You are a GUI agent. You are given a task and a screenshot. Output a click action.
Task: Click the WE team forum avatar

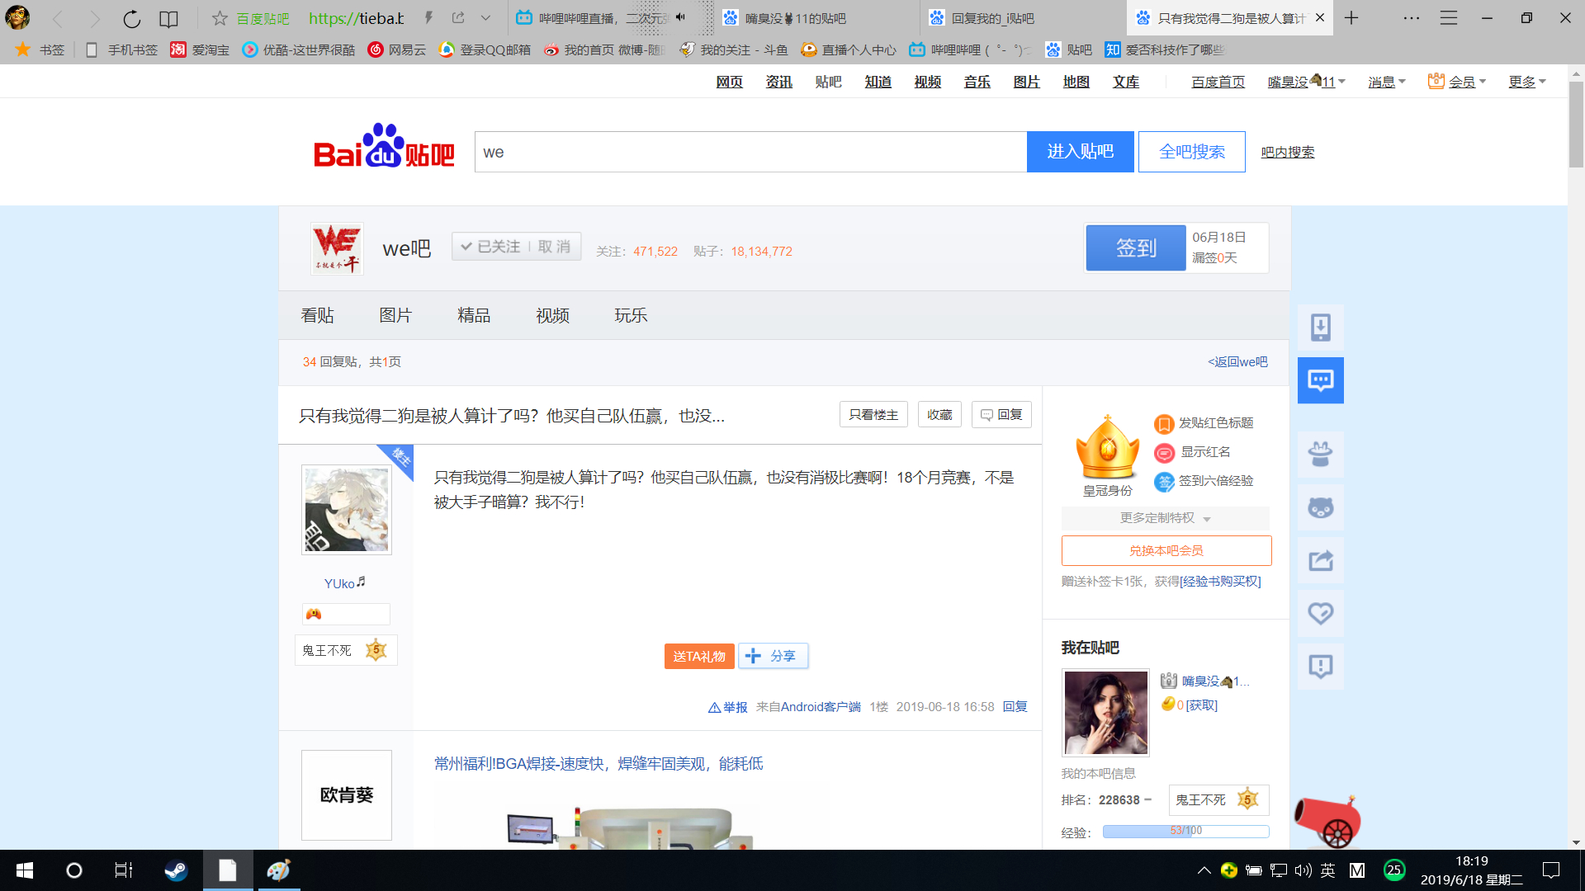pos(337,248)
